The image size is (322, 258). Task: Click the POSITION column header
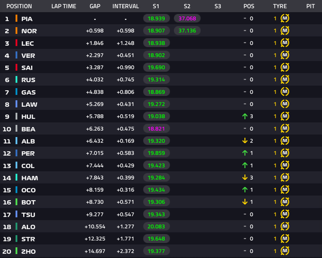pos(19,6)
